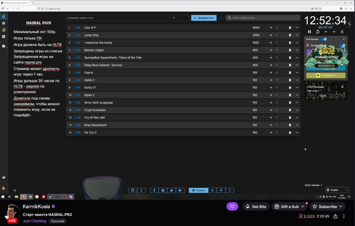
Task: Toggle the eye visibility icon at bottom left
Action: point(15,190)
